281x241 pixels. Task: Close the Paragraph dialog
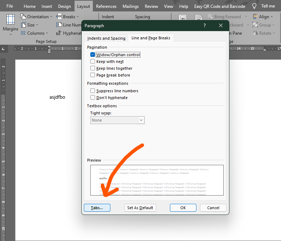pyautogui.click(x=221, y=26)
